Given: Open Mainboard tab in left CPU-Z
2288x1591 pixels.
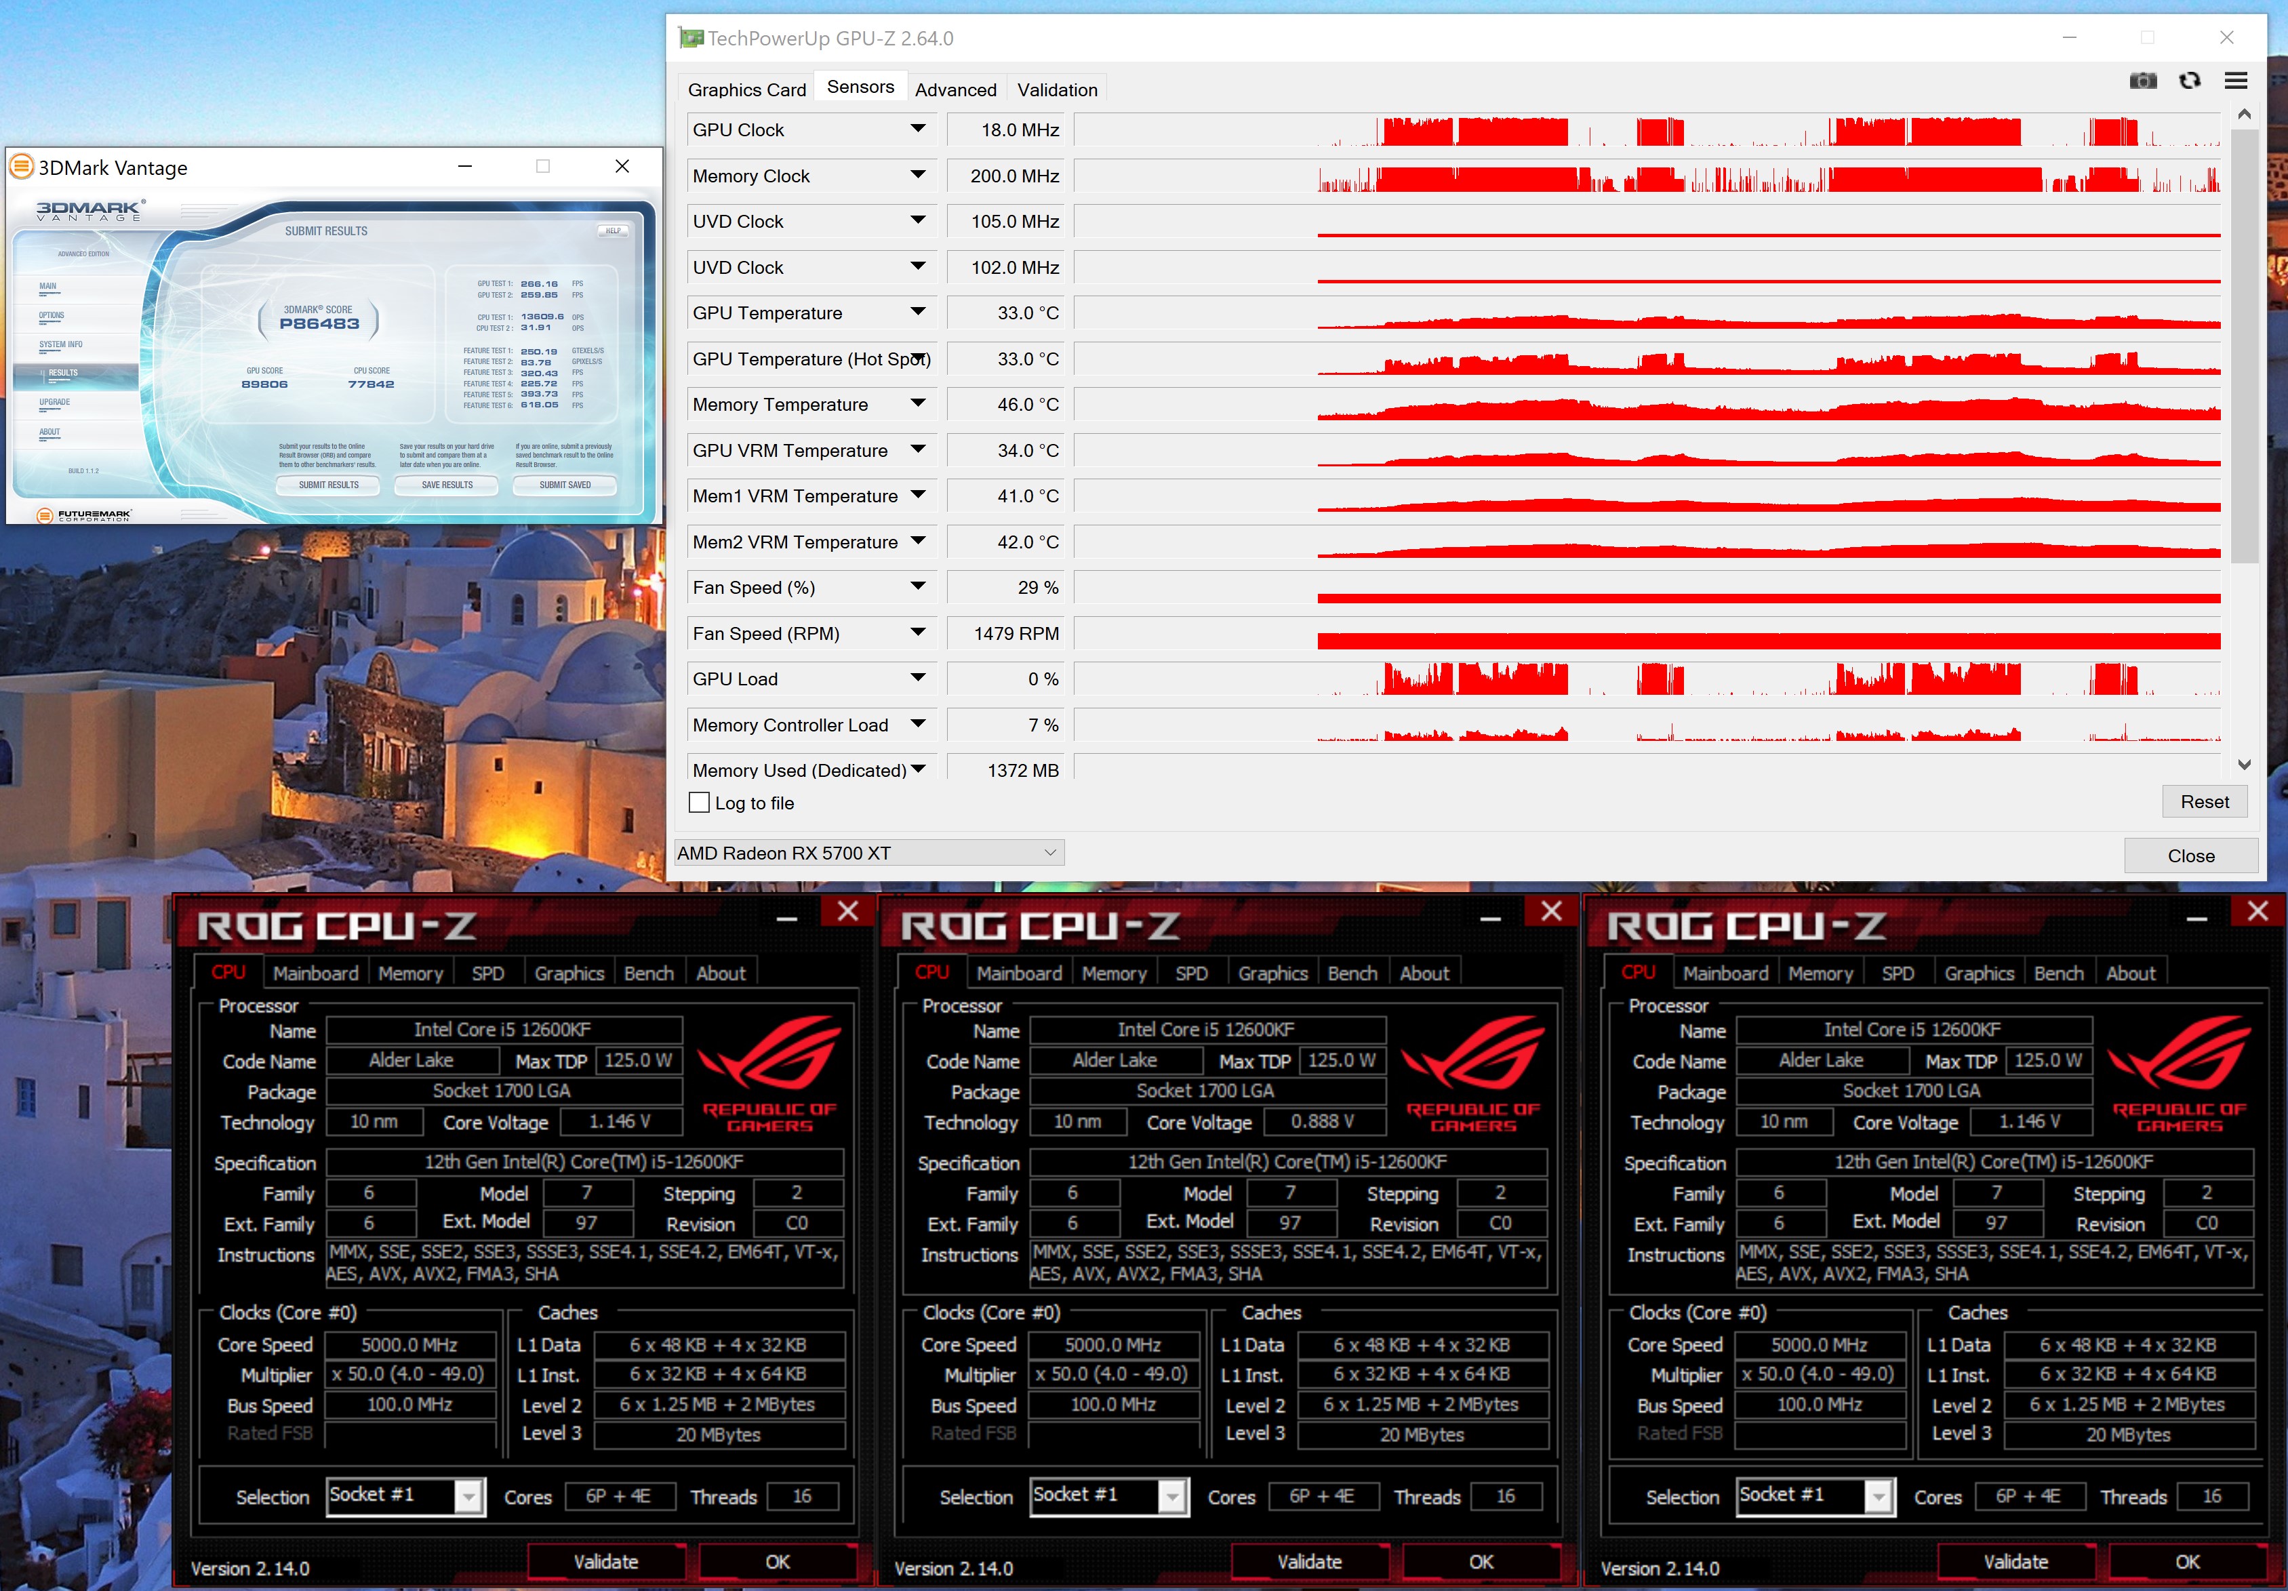Looking at the screenshot, I should tap(316, 973).
